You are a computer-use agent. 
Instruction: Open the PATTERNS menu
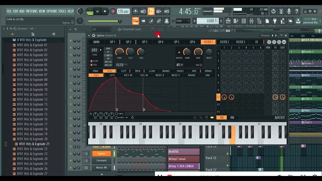pyautogui.click(x=31, y=11)
